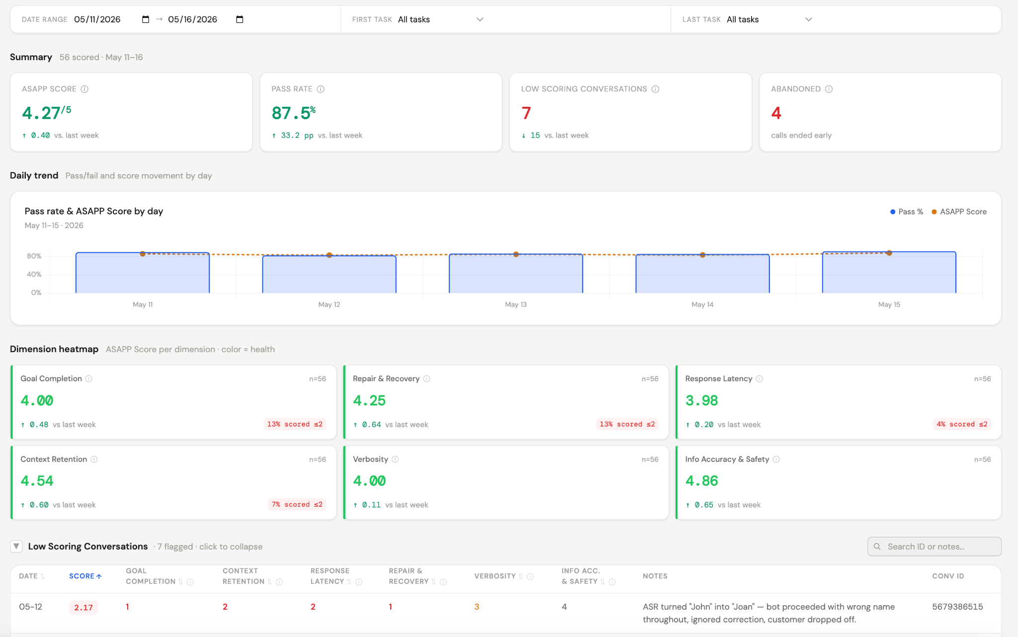Click info icon in Verbosity column header
This screenshot has width=1018, height=637.
[x=530, y=576]
